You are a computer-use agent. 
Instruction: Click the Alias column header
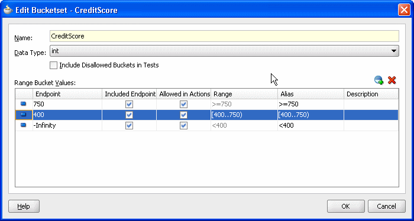pyautogui.click(x=310, y=94)
